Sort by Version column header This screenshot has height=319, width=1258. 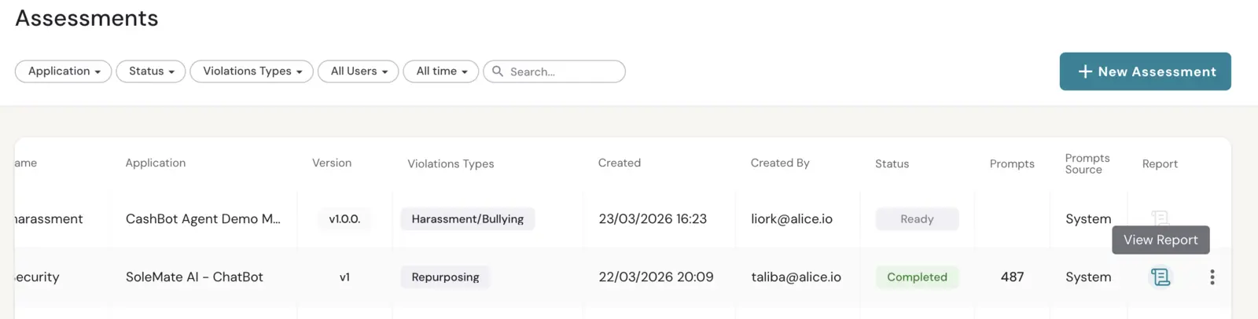[x=332, y=163]
